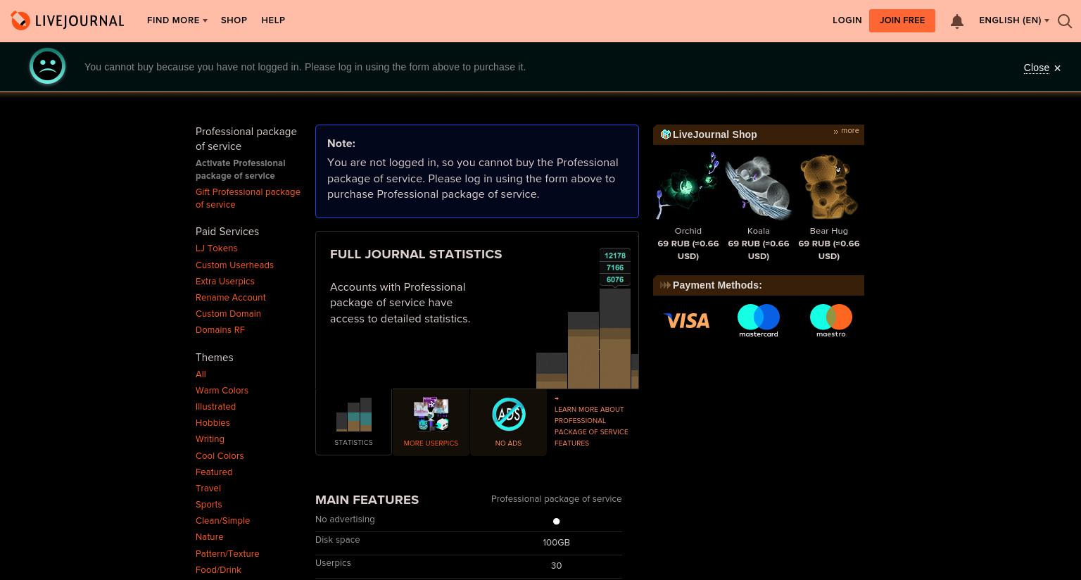Select the Illustrated theme category
Screen dimensions: 1081x580
point(215,407)
